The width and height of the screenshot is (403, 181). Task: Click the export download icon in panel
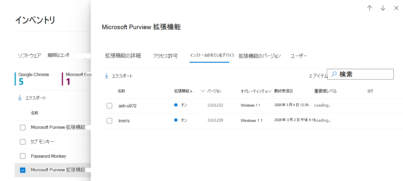coord(107,76)
